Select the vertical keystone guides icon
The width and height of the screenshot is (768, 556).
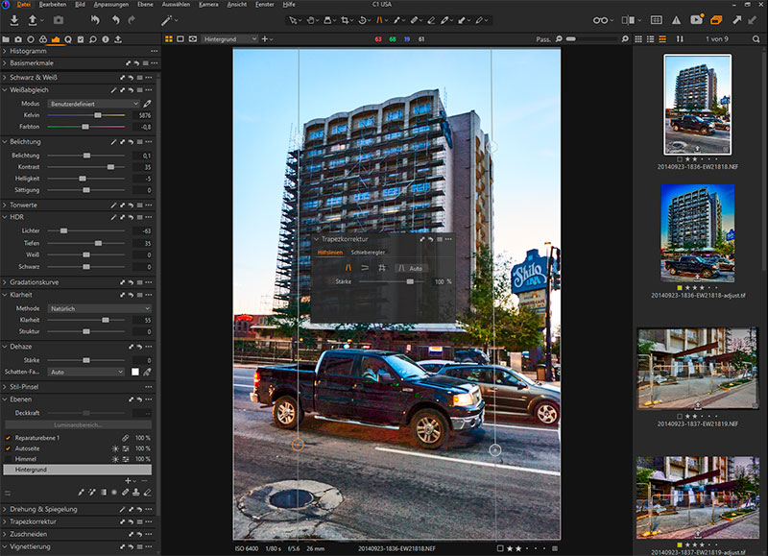click(348, 268)
